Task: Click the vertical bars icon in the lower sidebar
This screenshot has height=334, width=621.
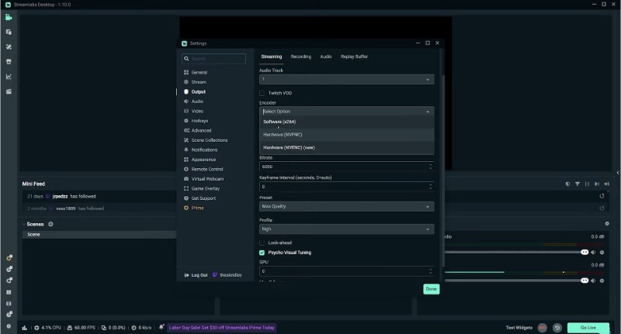Action: click(9, 304)
